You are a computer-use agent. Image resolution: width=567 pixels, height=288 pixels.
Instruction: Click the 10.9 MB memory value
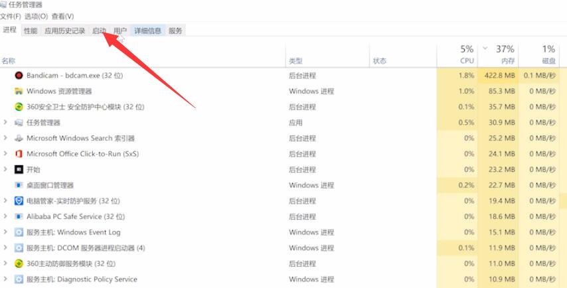(501, 279)
